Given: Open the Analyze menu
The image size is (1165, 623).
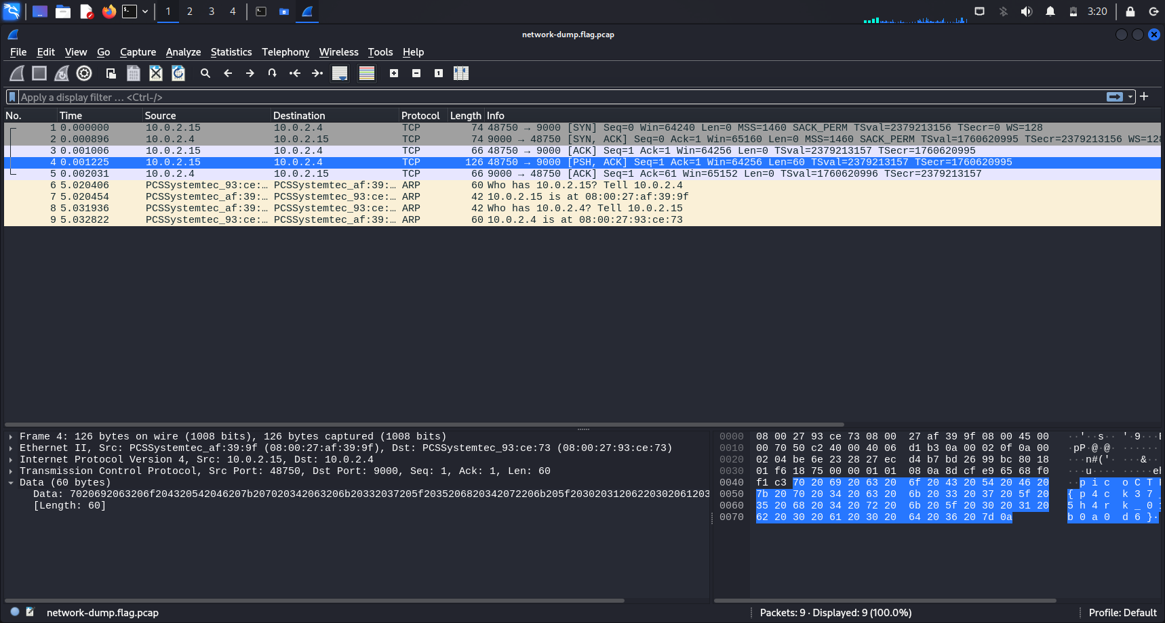Looking at the screenshot, I should [183, 52].
